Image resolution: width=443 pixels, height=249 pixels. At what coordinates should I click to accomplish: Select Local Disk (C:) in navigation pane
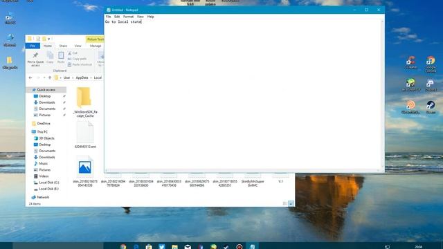pyautogui.click(x=49, y=183)
